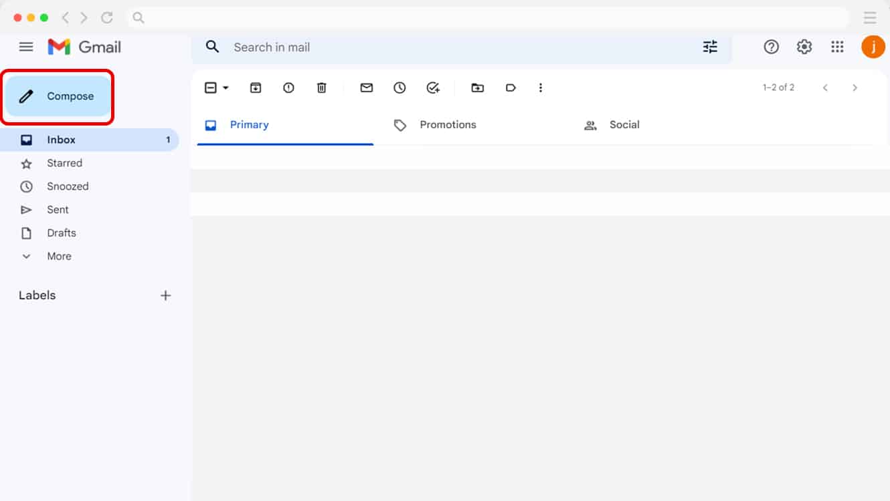Report selected mail as spam
Screen dimensions: 890x501
[x=288, y=87]
